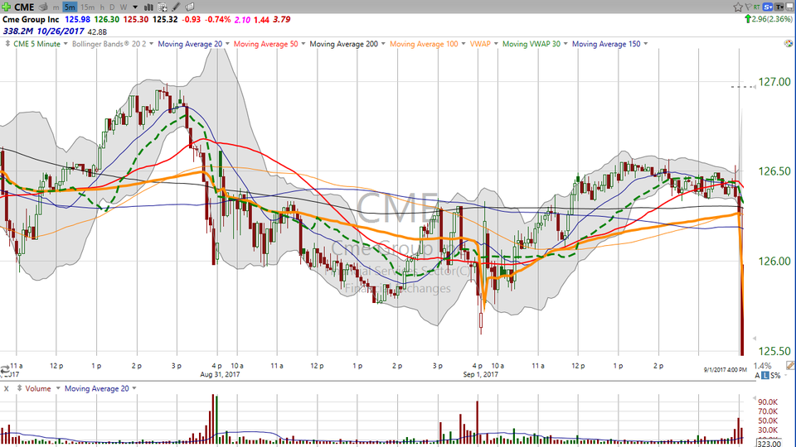
Task: Expand the Moving Average 150 dropdown
Action: (645, 44)
